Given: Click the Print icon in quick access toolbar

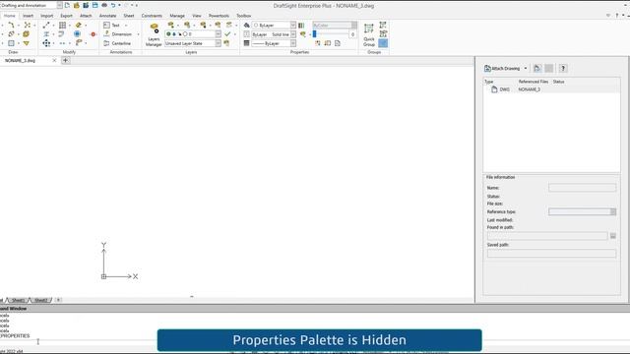Looking at the screenshot, I should pos(104,5).
